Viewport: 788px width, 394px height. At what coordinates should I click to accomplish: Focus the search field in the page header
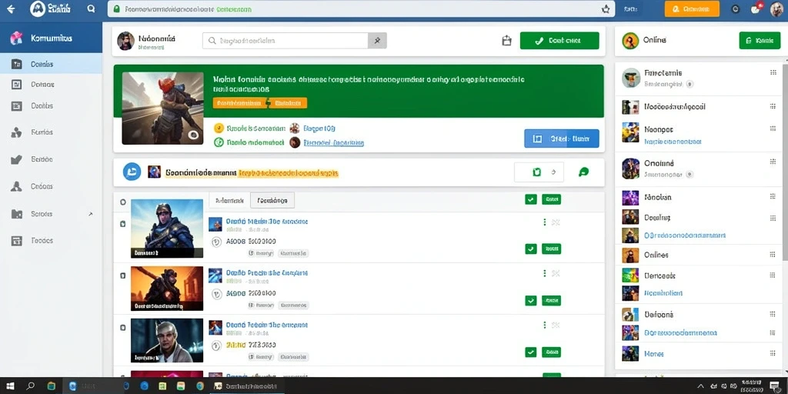(x=285, y=41)
